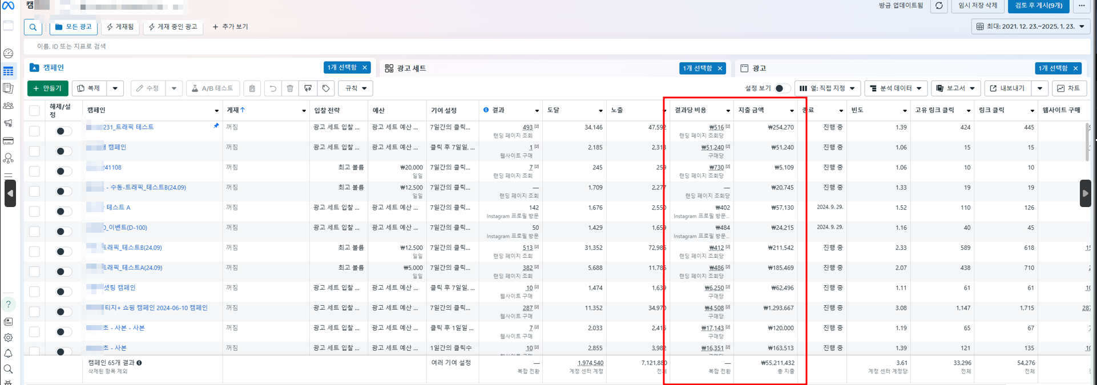Toggle on the 트래픽 테스트 campaign switch
Image resolution: width=1097 pixels, height=385 pixels.
click(x=63, y=131)
